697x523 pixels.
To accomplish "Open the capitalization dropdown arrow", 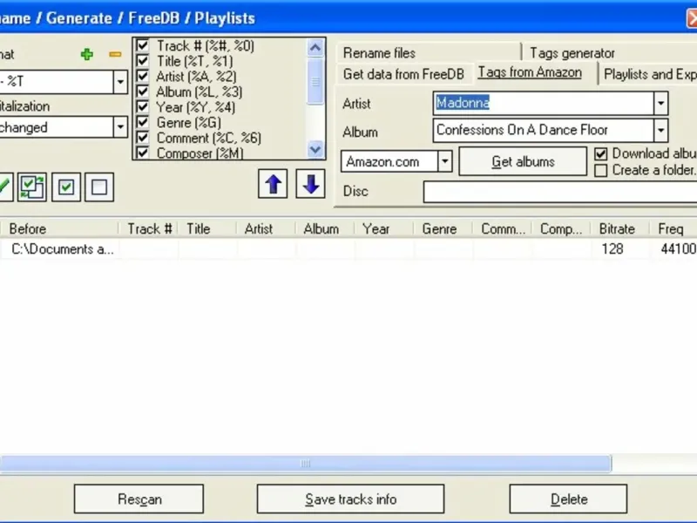I will tap(120, 127).
